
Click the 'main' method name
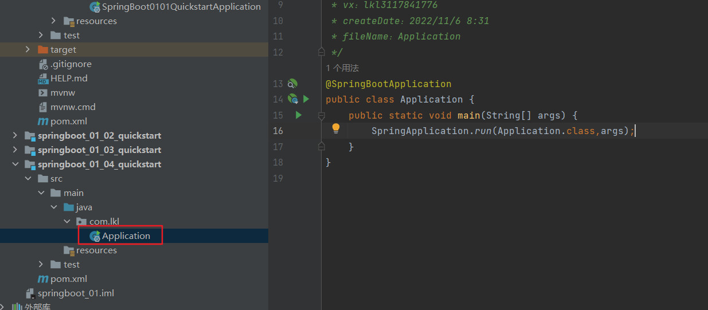coord(469,115)
